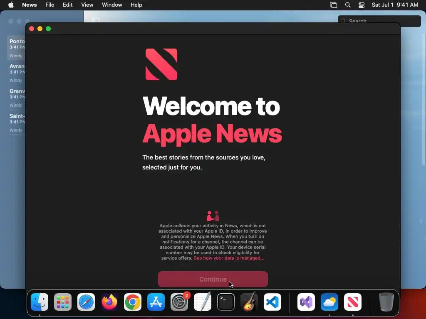
Task: Open the Window menu
Action: tap(112, 5)
